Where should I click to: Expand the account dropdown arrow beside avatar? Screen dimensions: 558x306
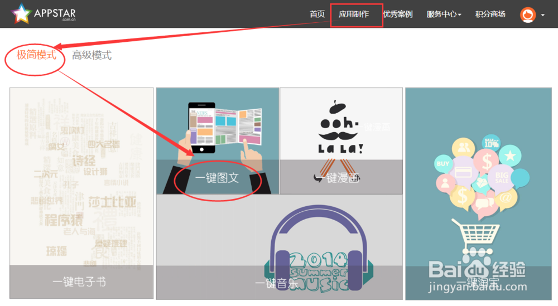[543, 15]
